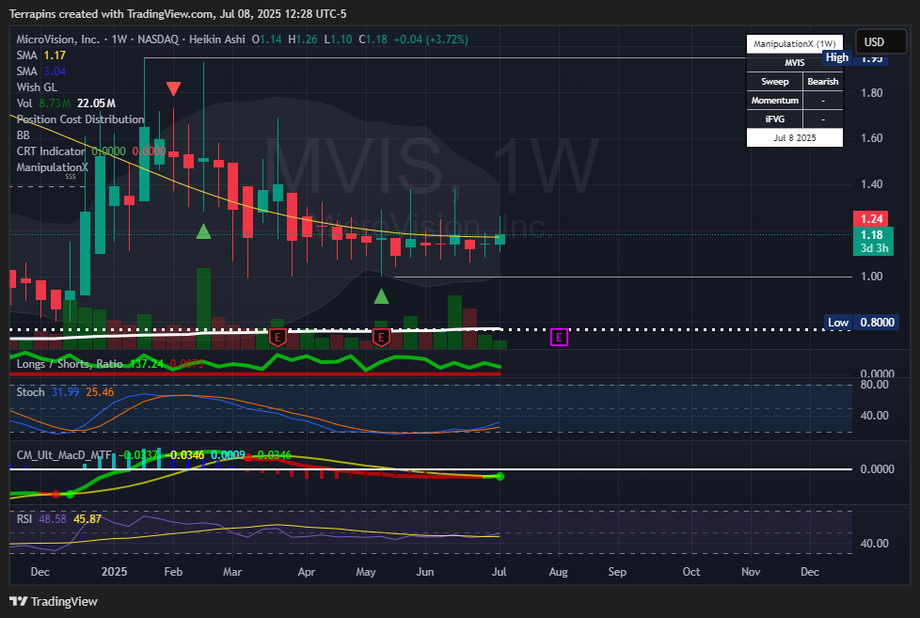Select the RSI indicator legend
The height and width of the screenshot is (618, 920).
[x=58, y=519]
